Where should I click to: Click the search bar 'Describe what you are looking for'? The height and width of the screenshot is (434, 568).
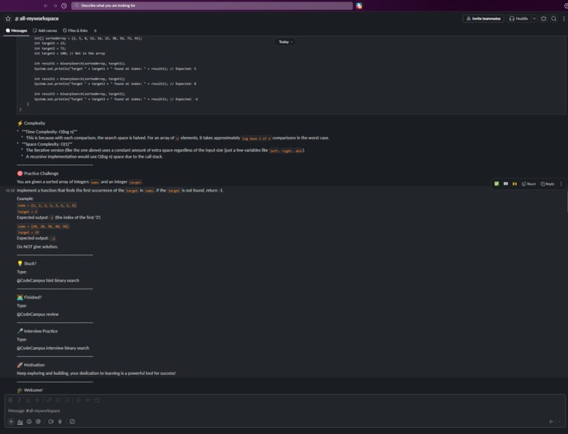pos(212,6)
